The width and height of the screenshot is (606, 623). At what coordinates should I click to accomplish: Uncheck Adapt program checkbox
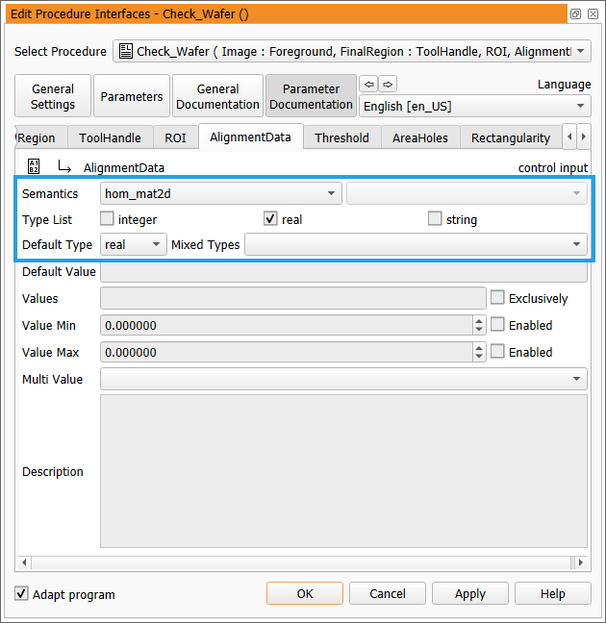[x=21, y=594]
